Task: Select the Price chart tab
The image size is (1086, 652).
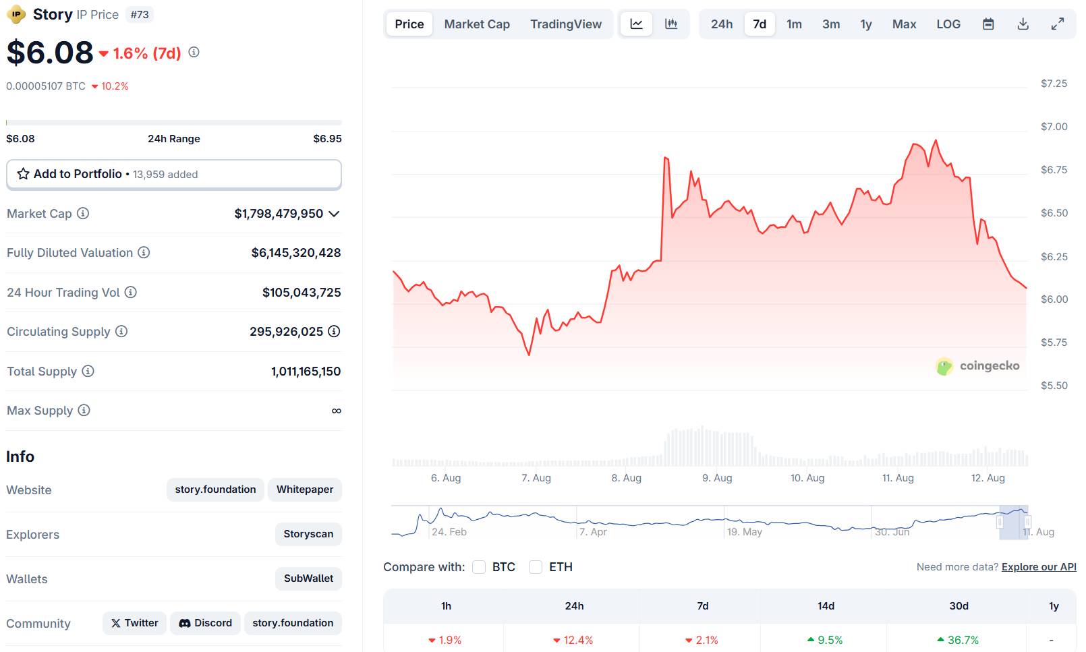Action: (409, 24)
